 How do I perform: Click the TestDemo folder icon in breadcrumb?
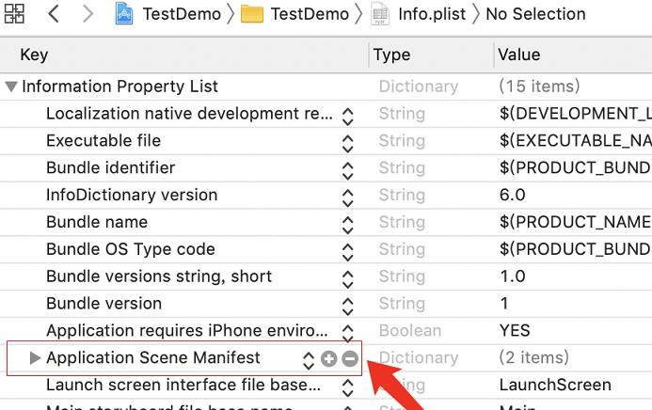point(251,14)
